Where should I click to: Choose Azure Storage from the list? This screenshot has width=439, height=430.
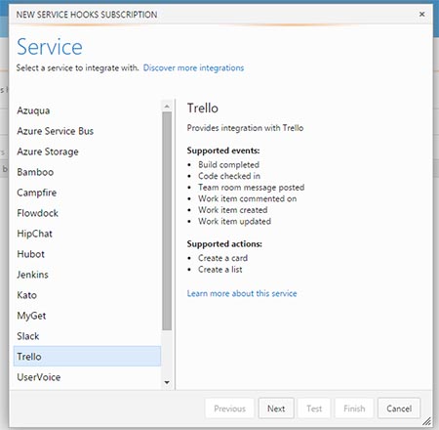tap(87, 151)
